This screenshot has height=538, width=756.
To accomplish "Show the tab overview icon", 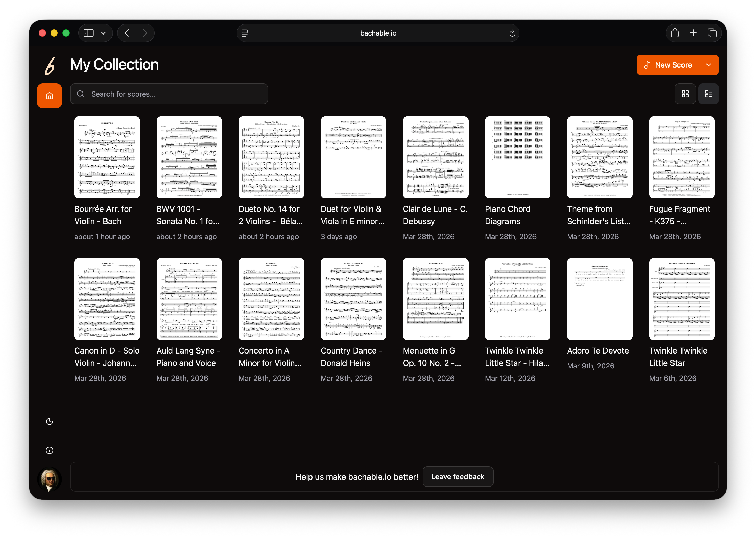I will tap(712, 33).
